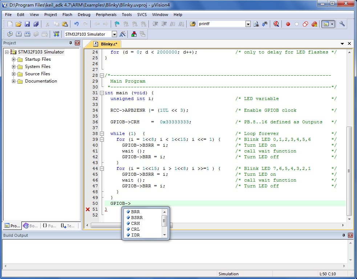Collapse the code fold at line 38

pyautogui.click(x=102, y=134)
